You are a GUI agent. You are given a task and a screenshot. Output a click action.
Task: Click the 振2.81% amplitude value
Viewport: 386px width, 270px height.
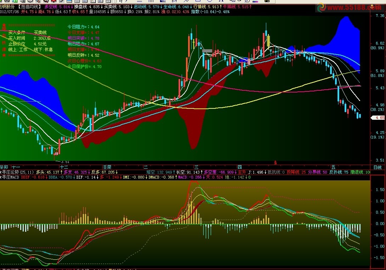(x=152, y=12)
